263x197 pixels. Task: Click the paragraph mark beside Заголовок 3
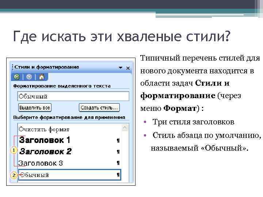[x=118, y=163]
